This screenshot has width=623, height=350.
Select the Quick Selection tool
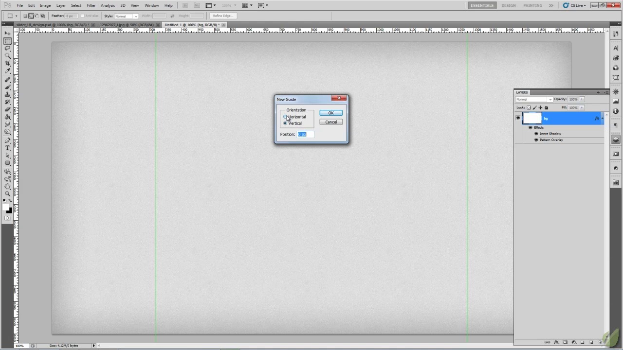pos(7,56)
